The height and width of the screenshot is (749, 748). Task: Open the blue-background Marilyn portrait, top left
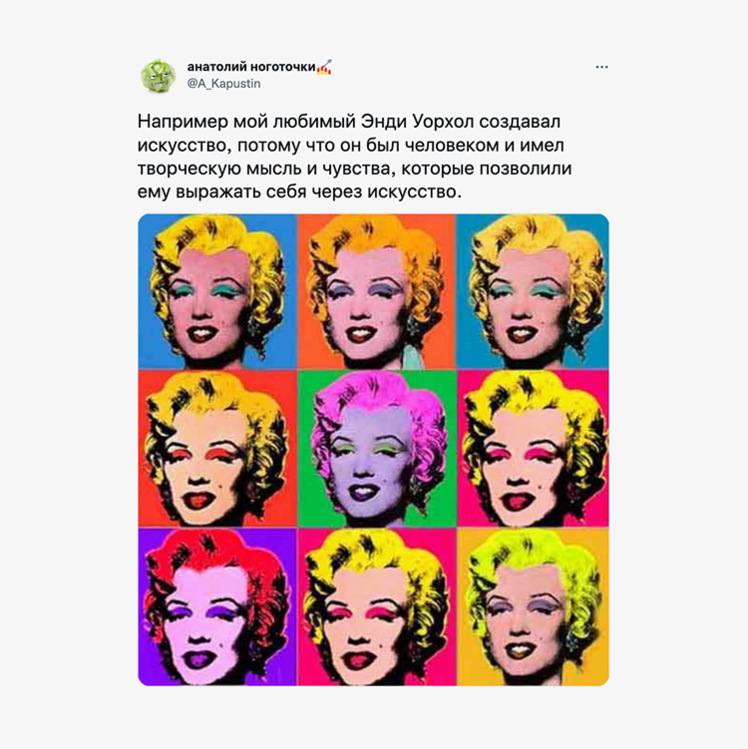217,291
